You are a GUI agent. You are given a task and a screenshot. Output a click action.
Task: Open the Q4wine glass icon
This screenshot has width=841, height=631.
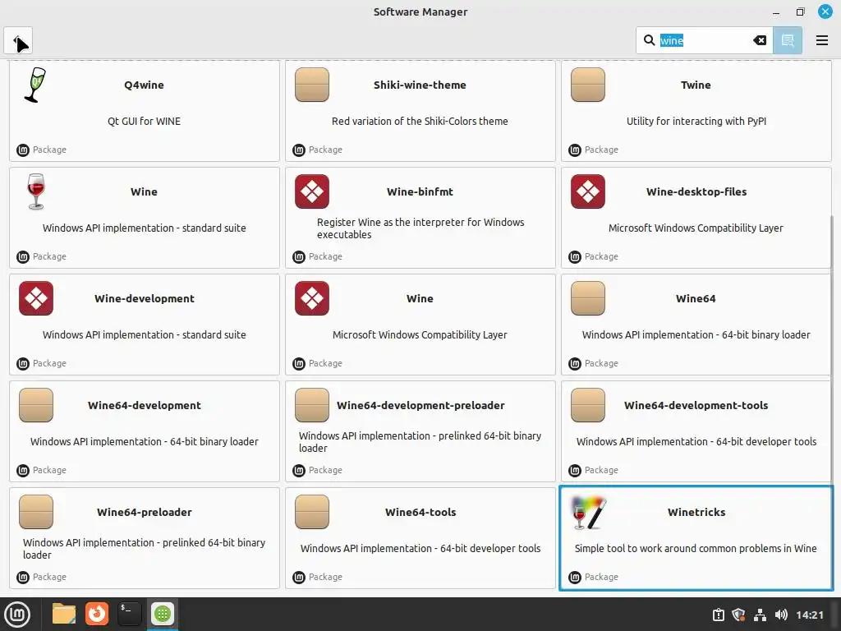click(x=35, y=85)
